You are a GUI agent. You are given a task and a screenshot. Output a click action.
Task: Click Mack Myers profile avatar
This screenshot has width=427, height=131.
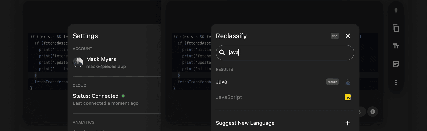(x=78, y=63)
